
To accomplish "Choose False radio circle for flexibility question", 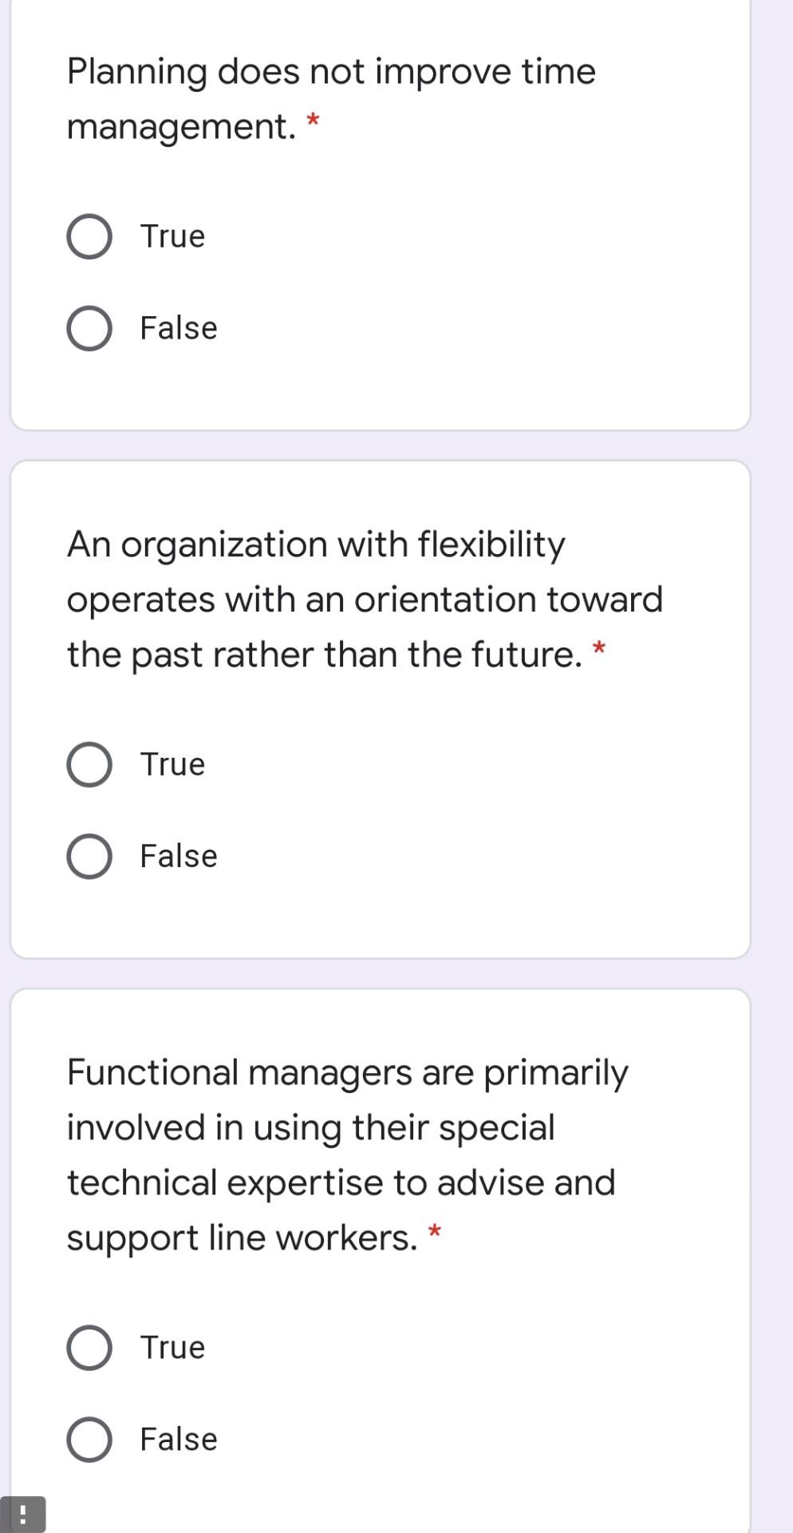I will point(89,857).
